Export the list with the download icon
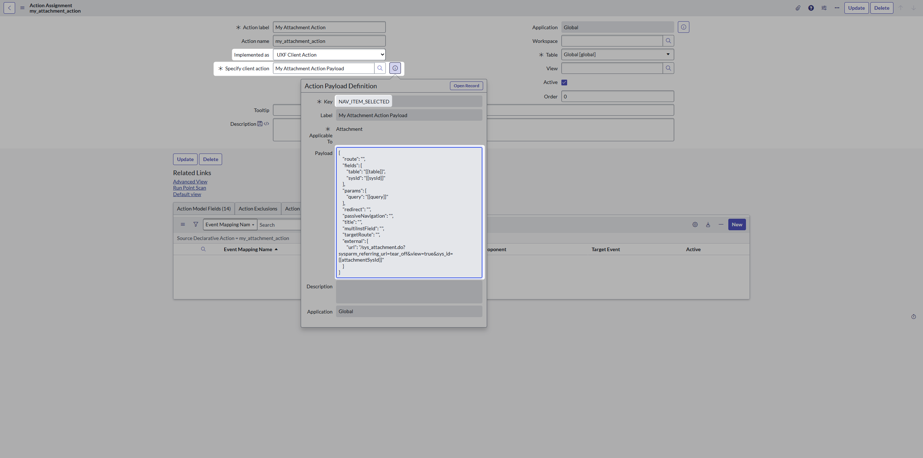 tap(708, 224)
